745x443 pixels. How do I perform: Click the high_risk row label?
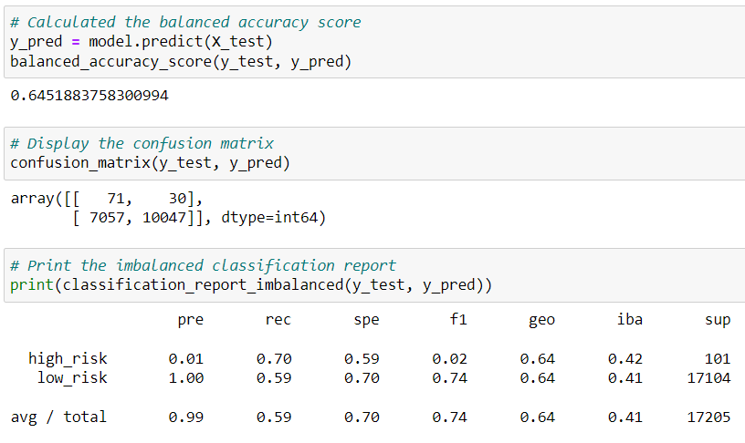tap(68, 358)
